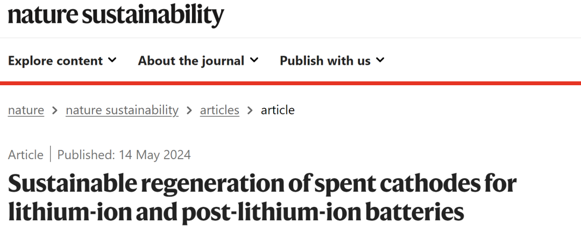Click the breadcrumb arrow after the articles link
Viewport: 581px width, 232px height.
(250, 110)
